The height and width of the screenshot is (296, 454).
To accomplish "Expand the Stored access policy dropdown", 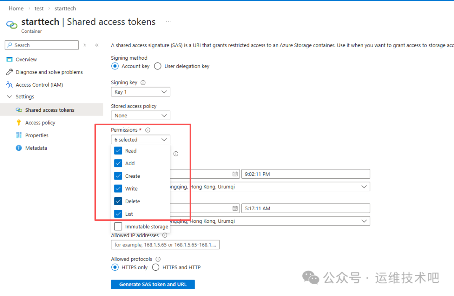I will pos(140,116).
